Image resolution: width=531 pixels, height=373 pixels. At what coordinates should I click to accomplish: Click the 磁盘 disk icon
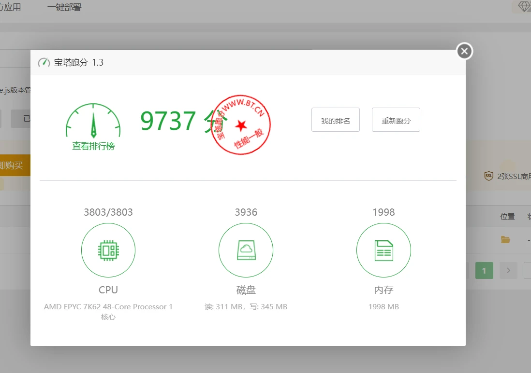tap(246, 250)
